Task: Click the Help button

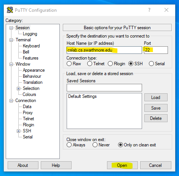Action: click(56, 165)
